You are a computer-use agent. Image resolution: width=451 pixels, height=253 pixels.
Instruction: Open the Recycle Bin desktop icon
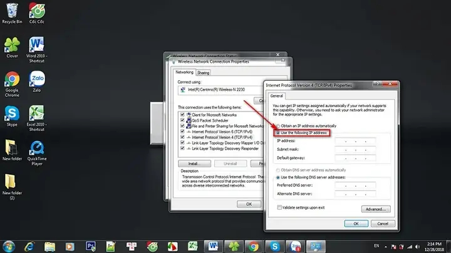click(x=12, y=13)
